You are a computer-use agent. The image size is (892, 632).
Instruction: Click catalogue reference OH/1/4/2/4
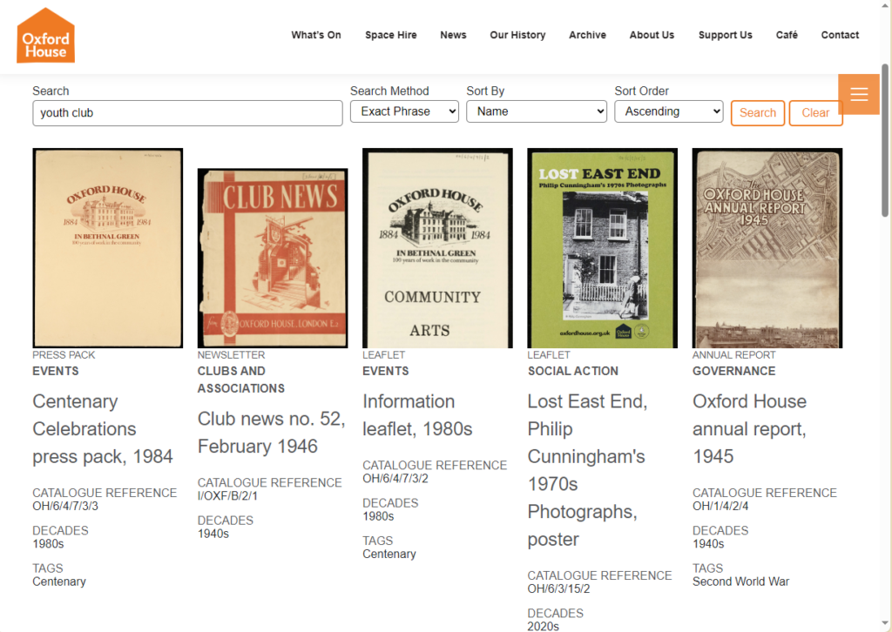pos(720,506)
